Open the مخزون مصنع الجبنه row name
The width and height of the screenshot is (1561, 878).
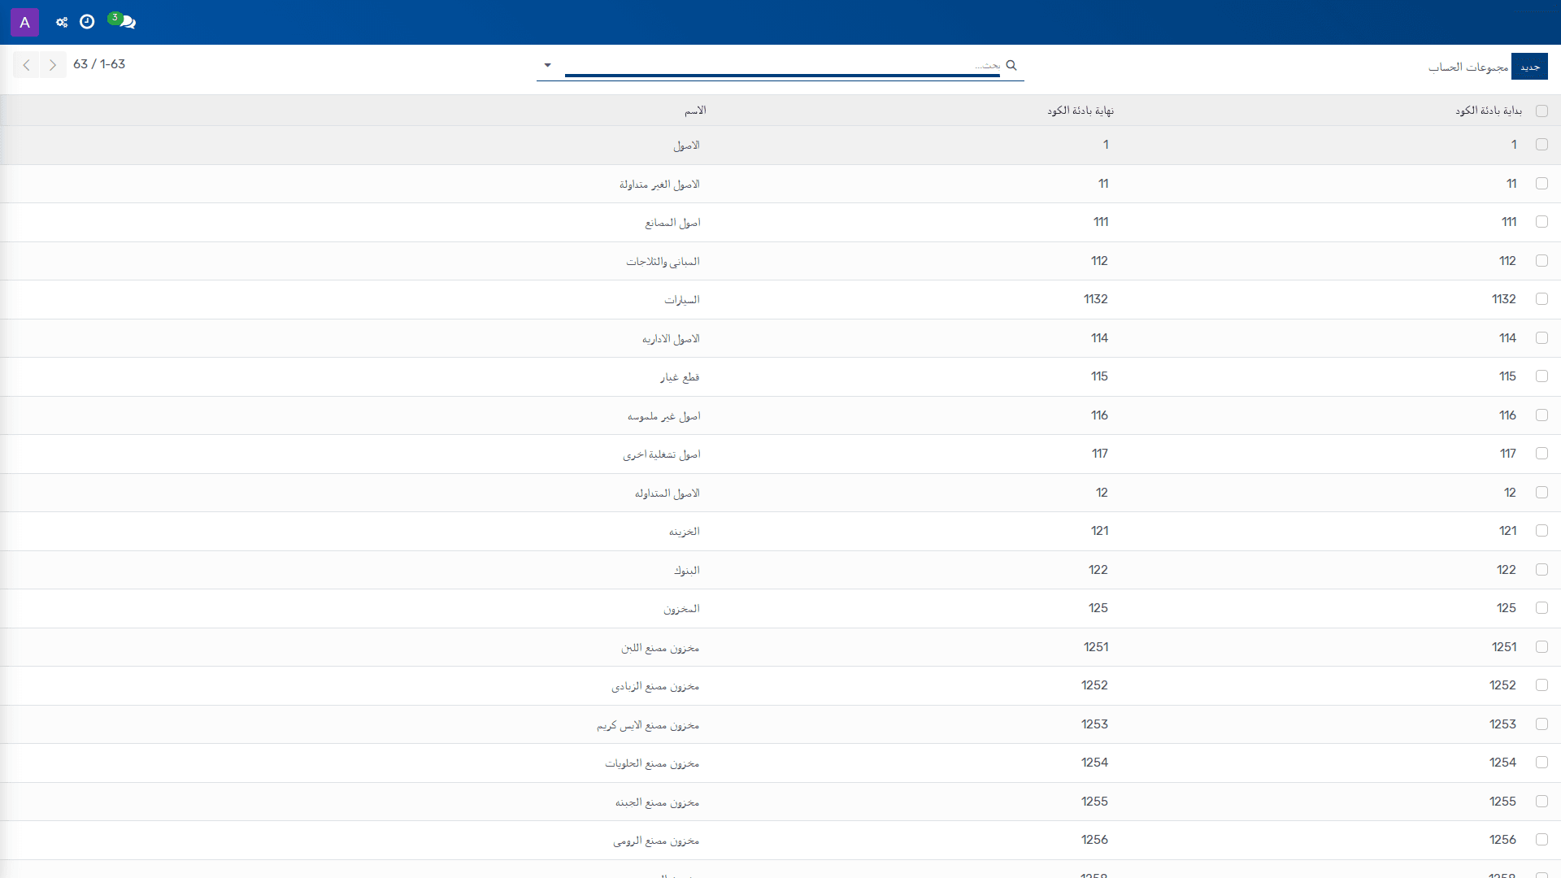pos(657,802)
